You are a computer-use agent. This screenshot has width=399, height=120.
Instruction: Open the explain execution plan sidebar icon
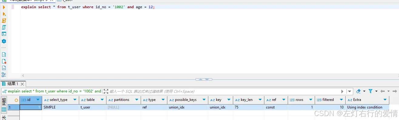[4, 27]
